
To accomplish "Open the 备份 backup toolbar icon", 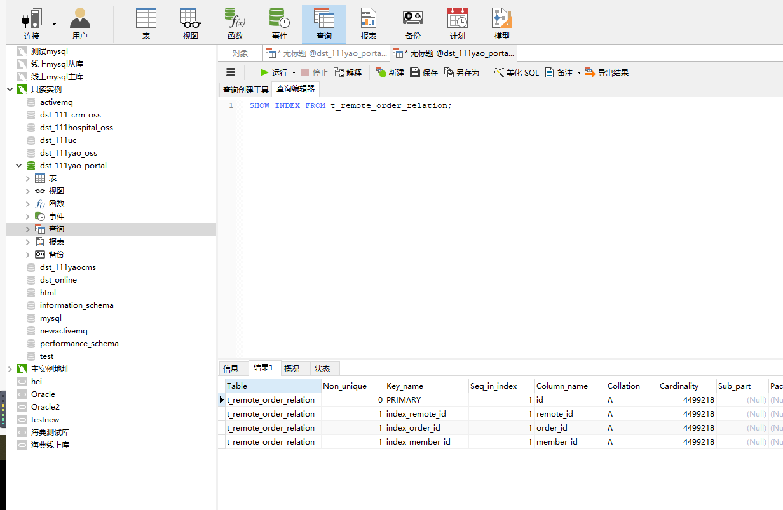I will (413, 24).
